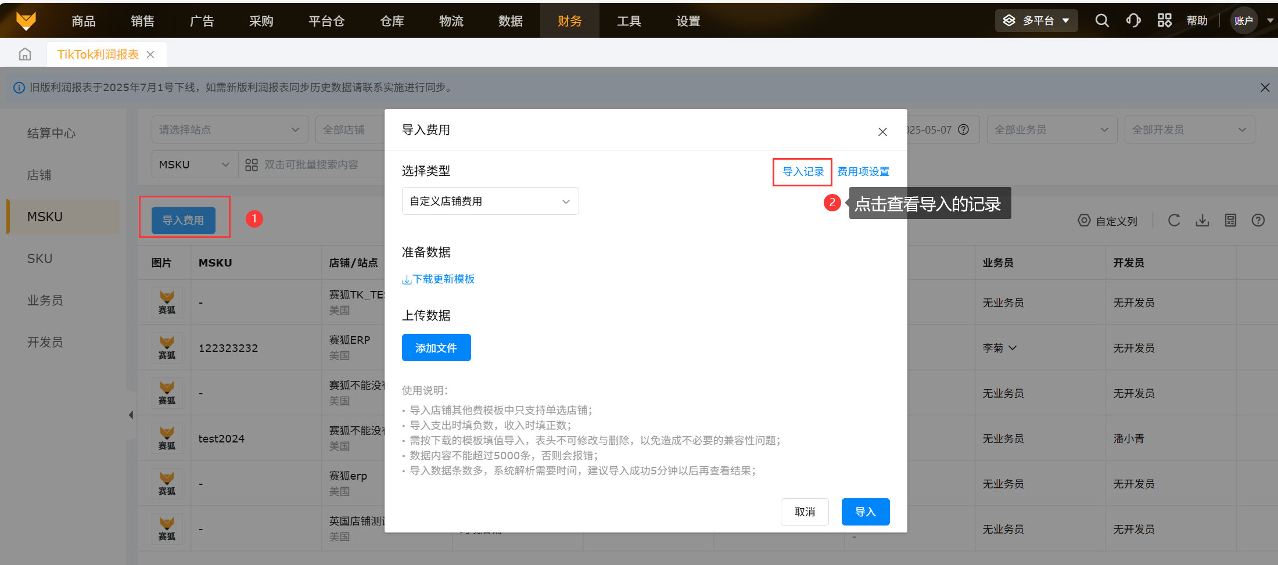Open the search magnifier icon
1278x565 pixels.
(x=1102, y=21)
